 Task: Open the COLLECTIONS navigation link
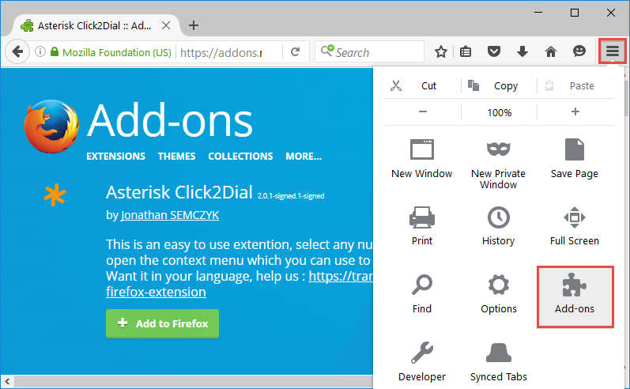click(x=240, y=157)
